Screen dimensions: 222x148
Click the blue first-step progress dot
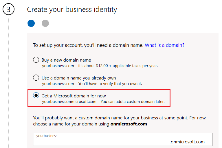31,23
